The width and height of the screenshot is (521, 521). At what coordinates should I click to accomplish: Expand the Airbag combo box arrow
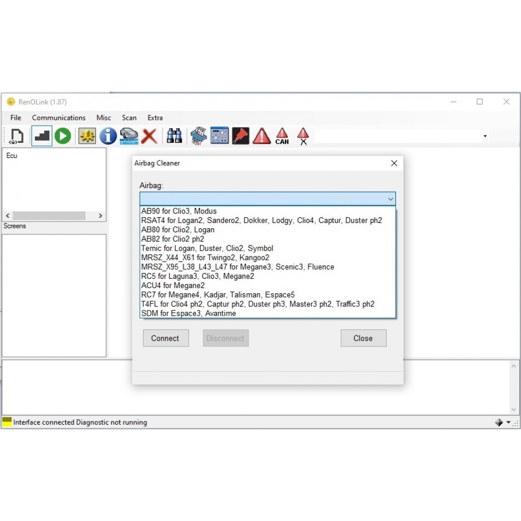point(390,199)
